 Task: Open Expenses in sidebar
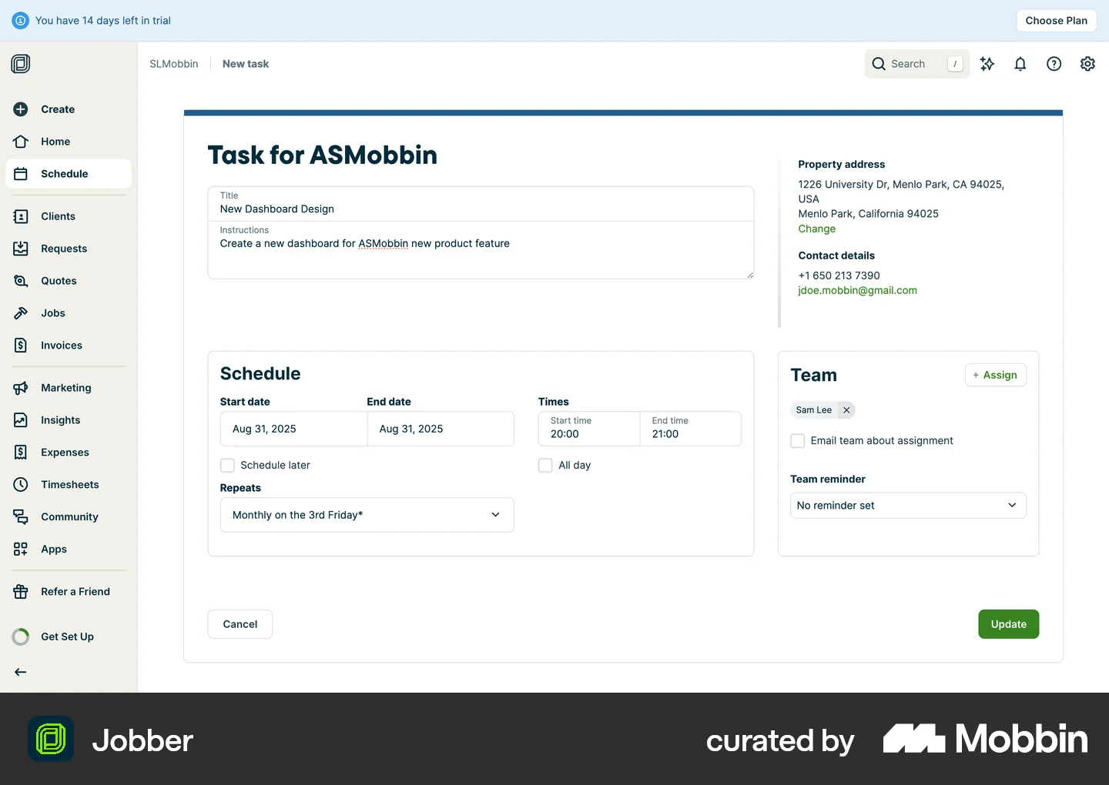point(69,453)
